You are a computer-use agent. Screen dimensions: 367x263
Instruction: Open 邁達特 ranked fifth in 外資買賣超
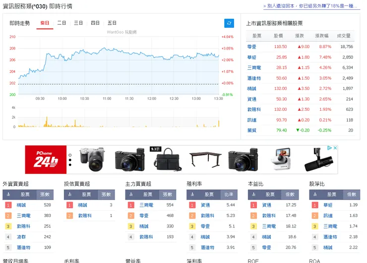[24, 247]
